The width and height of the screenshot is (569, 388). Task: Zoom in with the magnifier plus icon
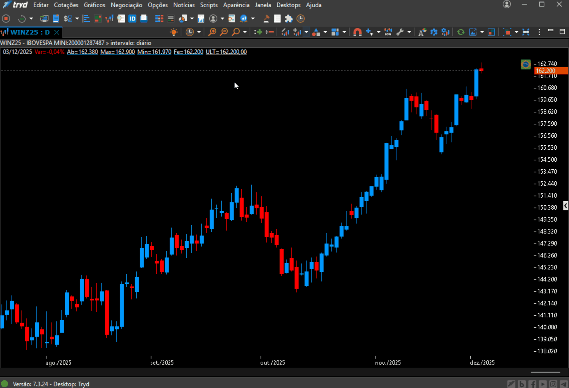click(212, 32)
